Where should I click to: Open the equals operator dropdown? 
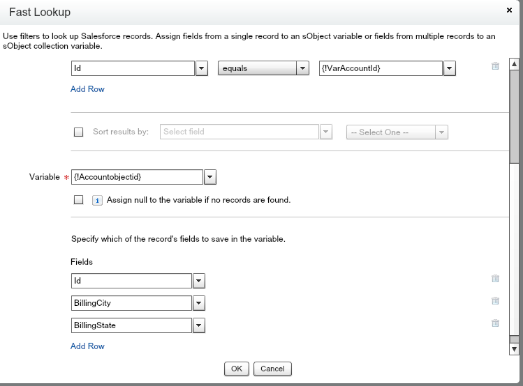302,68
